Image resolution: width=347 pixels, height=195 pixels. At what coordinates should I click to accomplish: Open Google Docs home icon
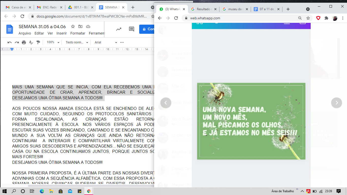point(10,29)
